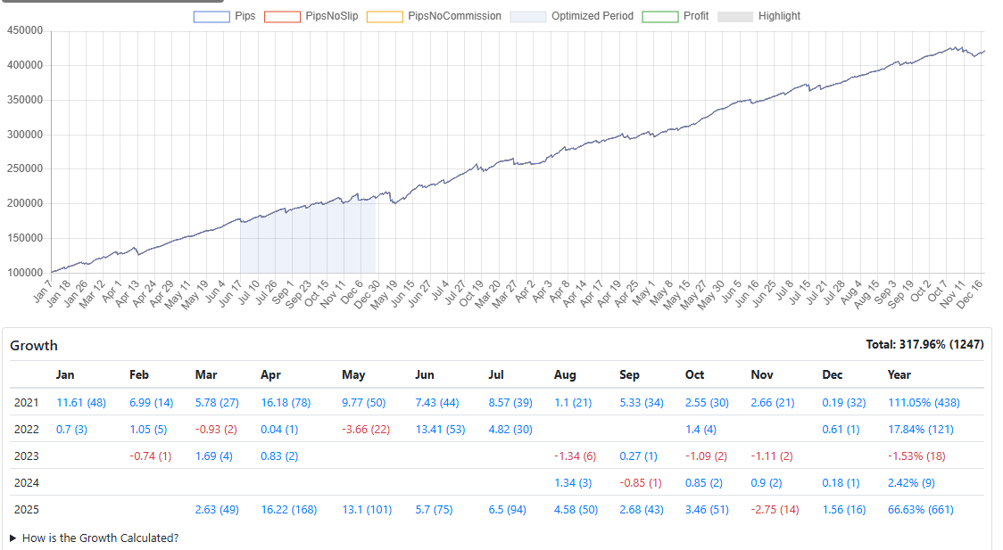Open the 2025 yearly total 66.63% (661)
The height and width of the screenshot is (550, 1003).
tap(921, 510)
